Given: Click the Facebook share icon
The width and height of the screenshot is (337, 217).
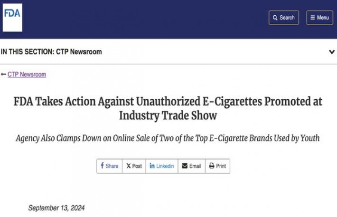Looking at the screenshot, I should (103, 166).
